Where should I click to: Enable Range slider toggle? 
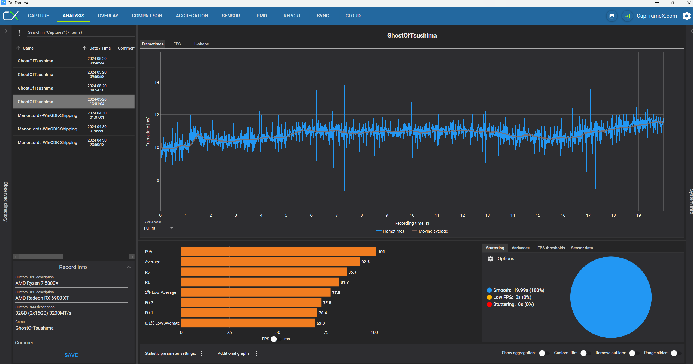coord(676,353)
